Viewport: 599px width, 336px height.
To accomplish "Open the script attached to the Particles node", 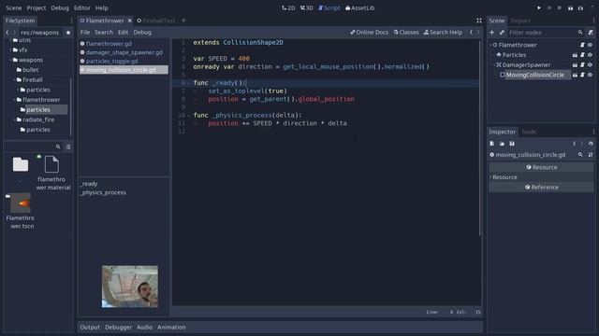I will 582,55.
